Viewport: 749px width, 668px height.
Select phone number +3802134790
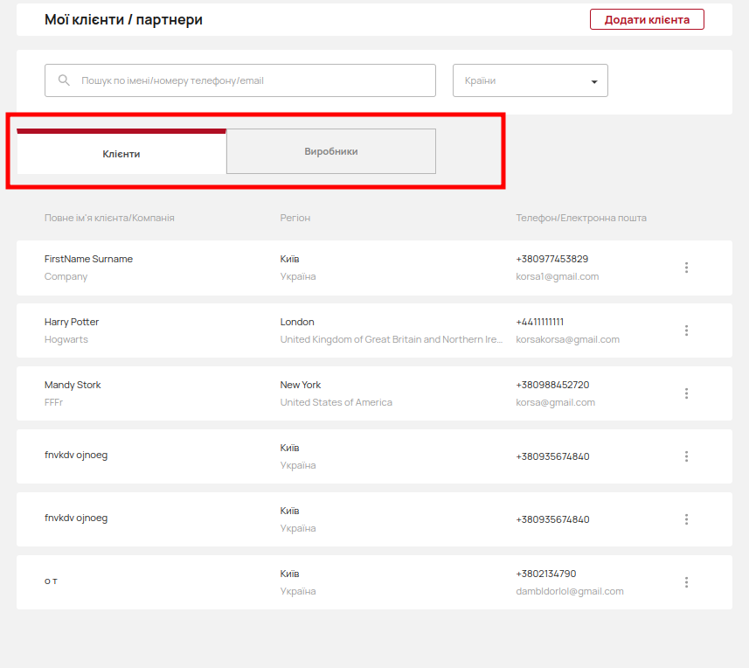(x=546, y=574)
